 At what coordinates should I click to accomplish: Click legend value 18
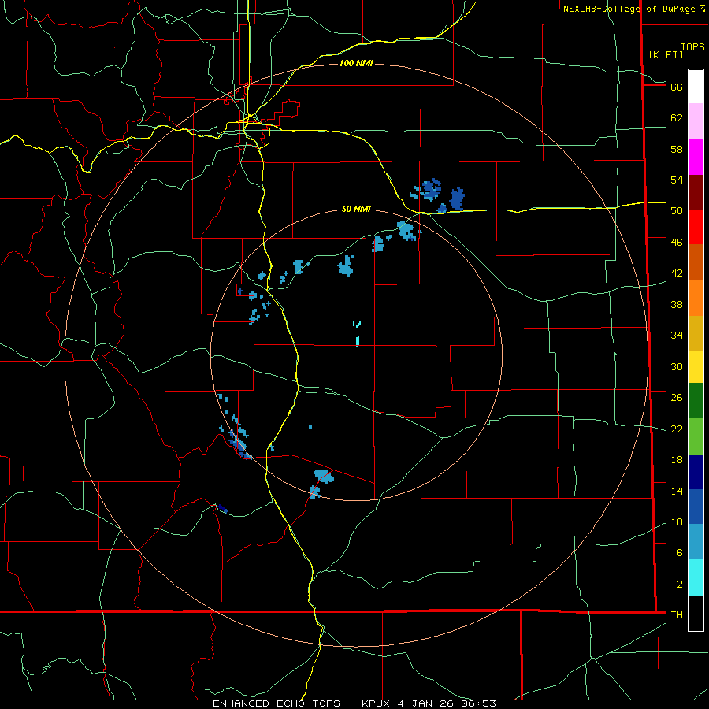coord(677,460)
